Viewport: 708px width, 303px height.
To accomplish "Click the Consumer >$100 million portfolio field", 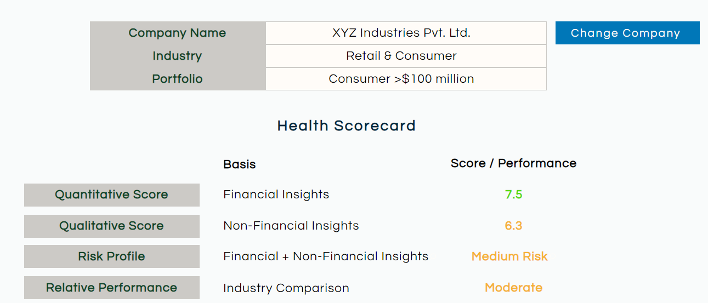I will [406, 79].
